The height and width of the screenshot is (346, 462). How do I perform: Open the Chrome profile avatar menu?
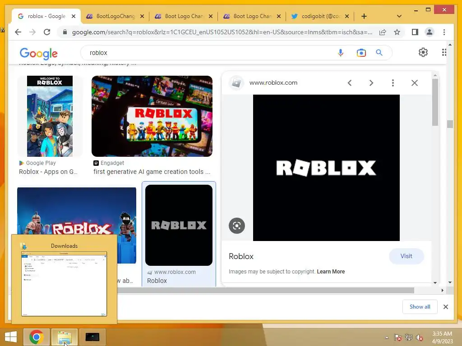430,32
